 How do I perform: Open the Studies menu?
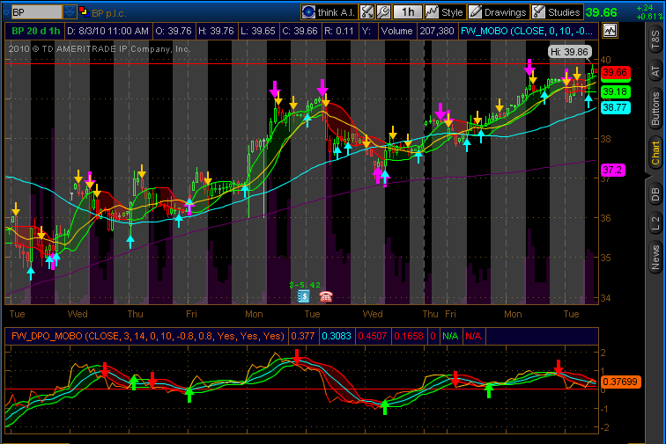(x=556, y=12)
